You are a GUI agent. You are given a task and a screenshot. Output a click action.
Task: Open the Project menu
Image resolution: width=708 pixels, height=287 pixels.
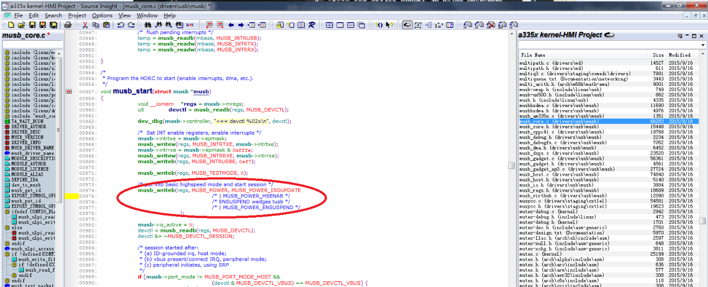click(x=77, y=15)
